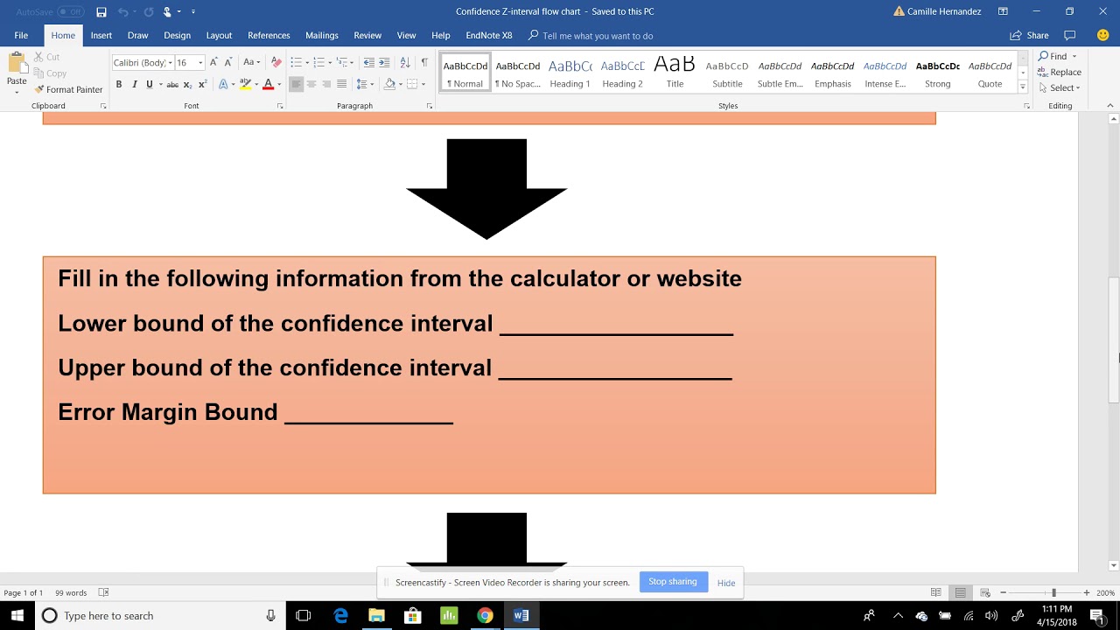Click the Grow Font icon
1120x630 pixels.
click(x=213, y=62)
